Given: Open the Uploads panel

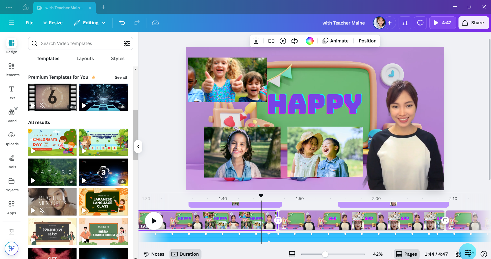Looking at the screenshot, I should tap(12, 139).
